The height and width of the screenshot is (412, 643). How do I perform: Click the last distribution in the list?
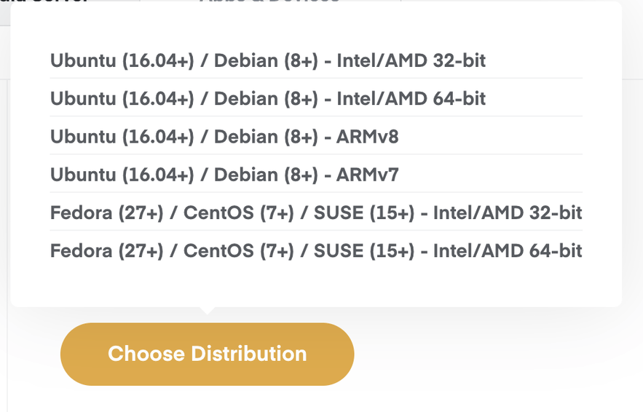(315, 251)
